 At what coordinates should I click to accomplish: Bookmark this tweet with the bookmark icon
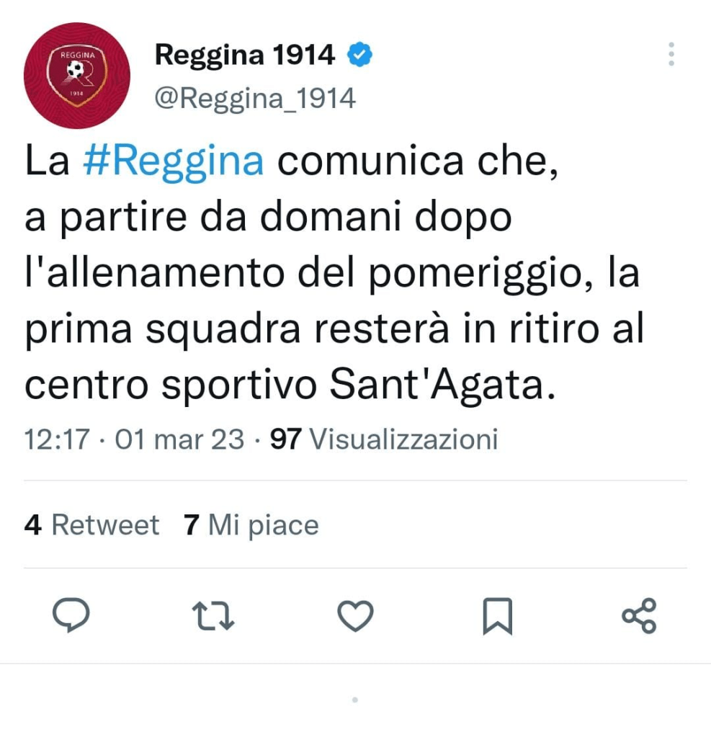(497, 616)
